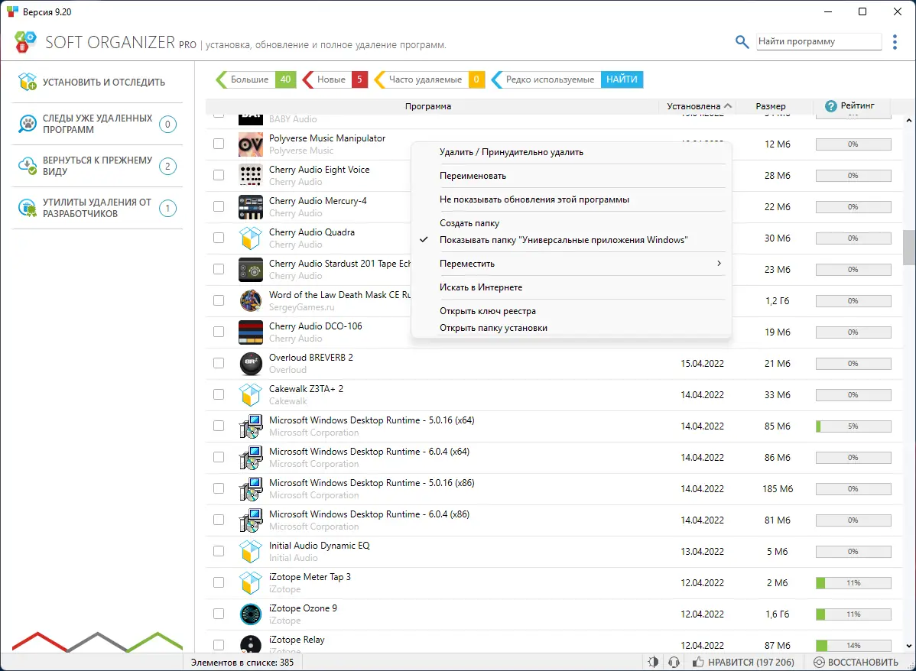Choose Искать в Интернете
The image size is (916, 671).
point(571,287)
